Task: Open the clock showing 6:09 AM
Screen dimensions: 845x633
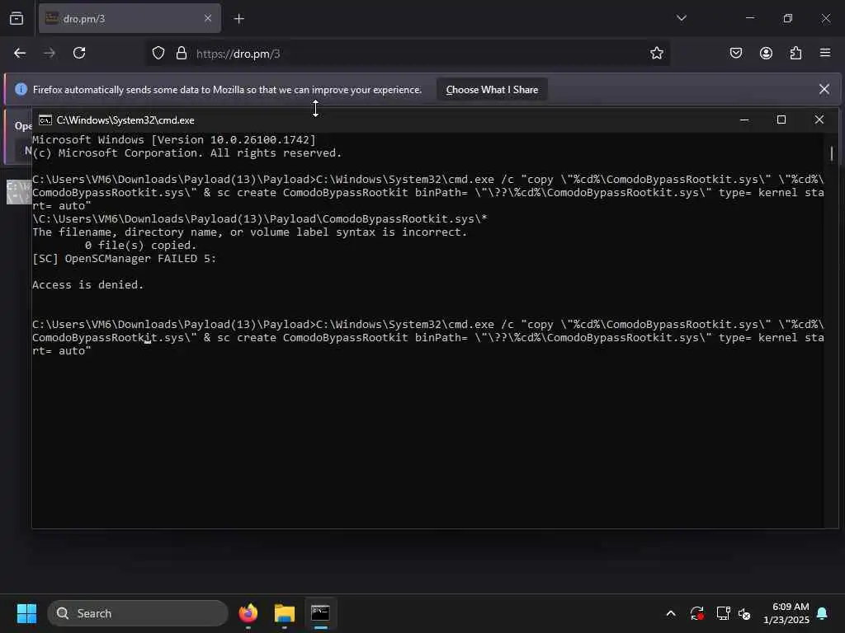Action: 786,613
